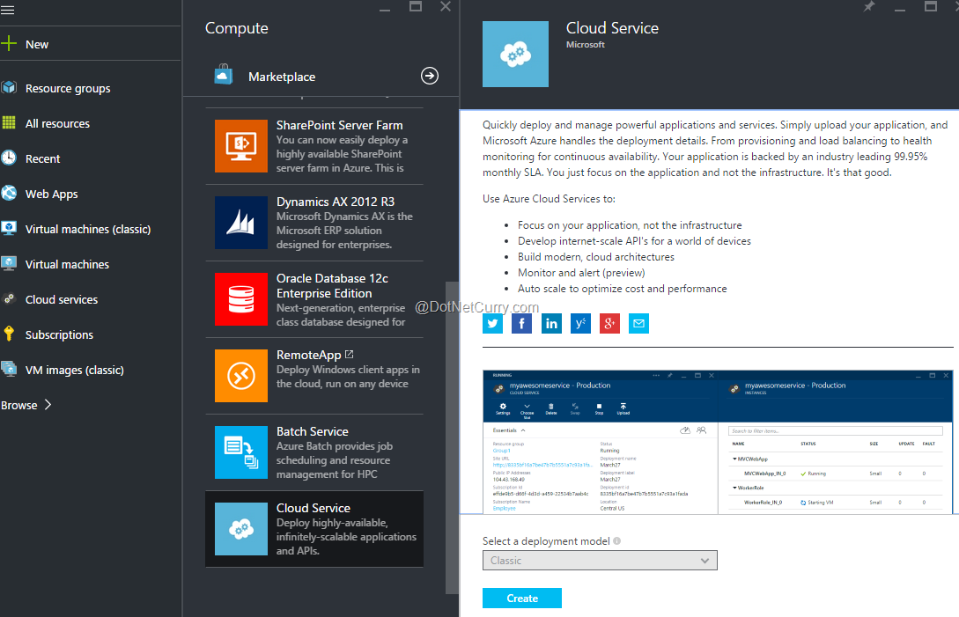Click Oracle Database 12c Enterprise Edition title
The image size is (959, 617).
coord(332,285)
